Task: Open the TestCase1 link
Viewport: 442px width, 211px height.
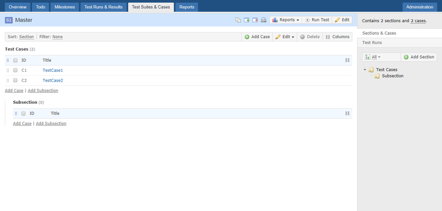Action: [x=52, y=71]
